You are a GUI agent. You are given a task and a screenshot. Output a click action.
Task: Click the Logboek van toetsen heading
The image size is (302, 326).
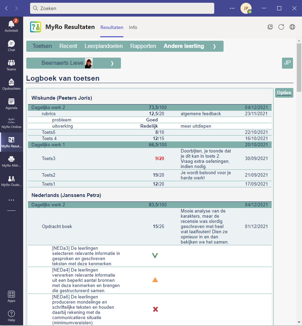pos(63,78)
